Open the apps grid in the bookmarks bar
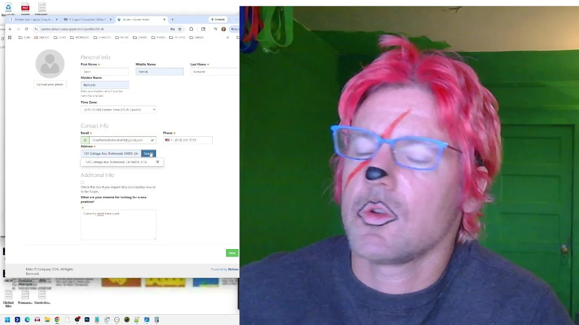 click(9, 37)
